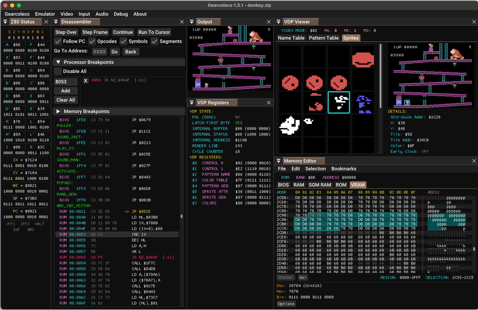Toggle the Segments checkbox
Screen dimensions: 478x310
(x=155, y=41)
